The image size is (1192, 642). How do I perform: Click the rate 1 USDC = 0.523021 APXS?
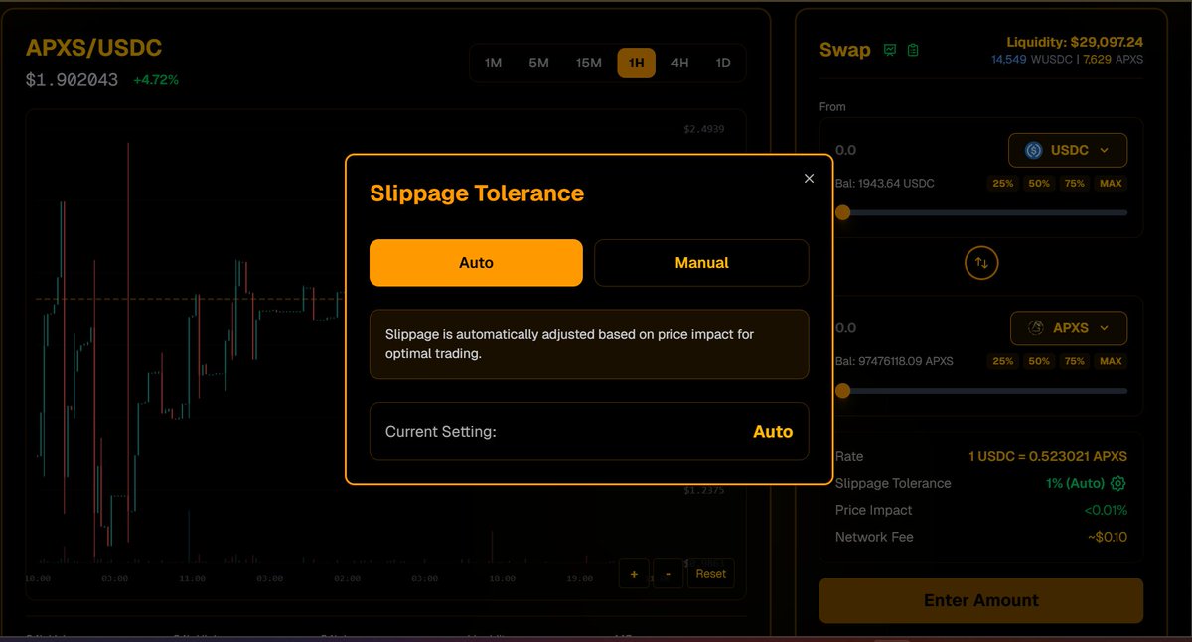pyautogui.click(x=1048, y=456)
